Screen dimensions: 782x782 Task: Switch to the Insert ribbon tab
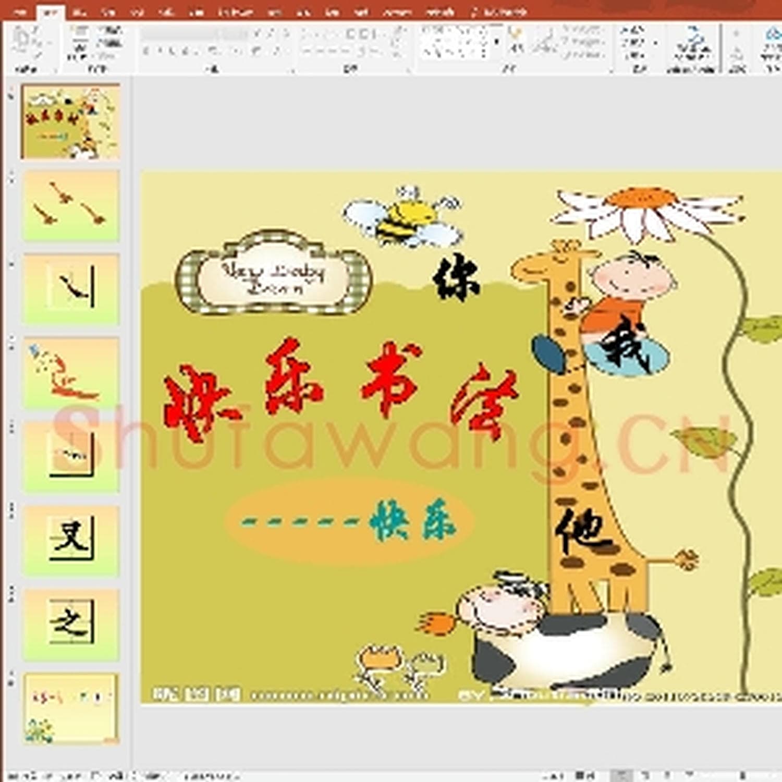click(x=79, y=11)
